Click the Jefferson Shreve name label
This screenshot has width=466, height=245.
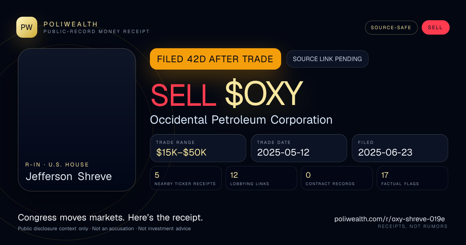coord(69,177)
